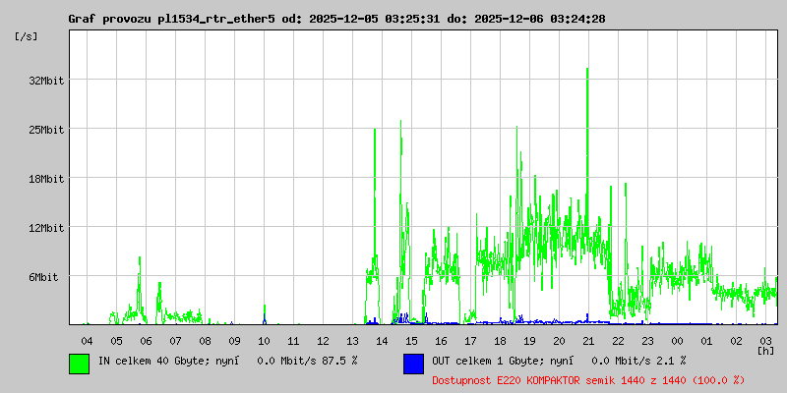Screen dimensions: 787x393
Task: Click hour 00 on the time axis
Action: [x=677, y=340]
